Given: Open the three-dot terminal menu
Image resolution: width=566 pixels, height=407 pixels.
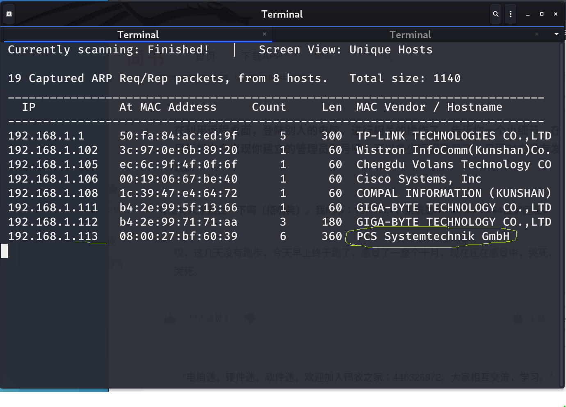Looking at the screenshot, I should point(510,14).
